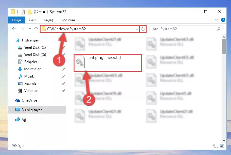Select the antipingtimeout.dll file
The width and height of the screenshot is (231, 155).
[108, 63]
